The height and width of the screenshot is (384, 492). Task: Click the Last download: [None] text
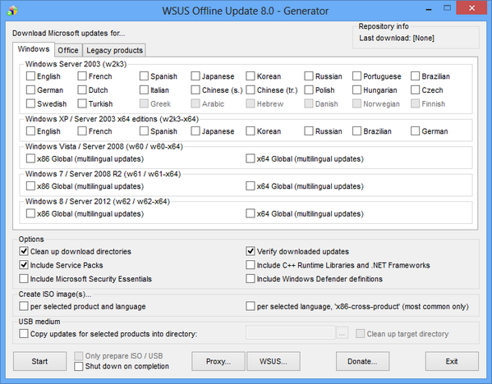point(397,39)
